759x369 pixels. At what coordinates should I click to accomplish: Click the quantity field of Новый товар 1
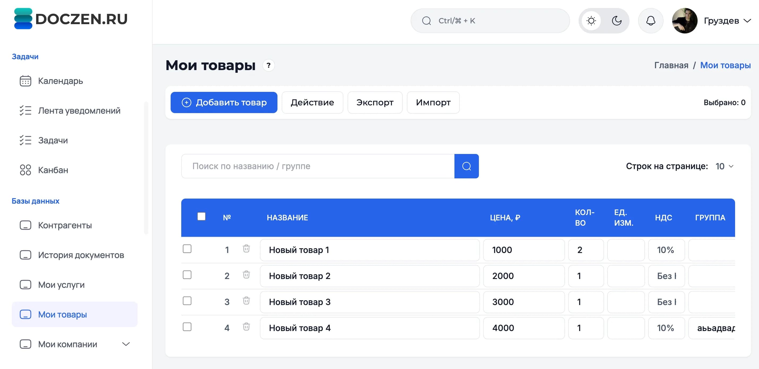point(586,250)
